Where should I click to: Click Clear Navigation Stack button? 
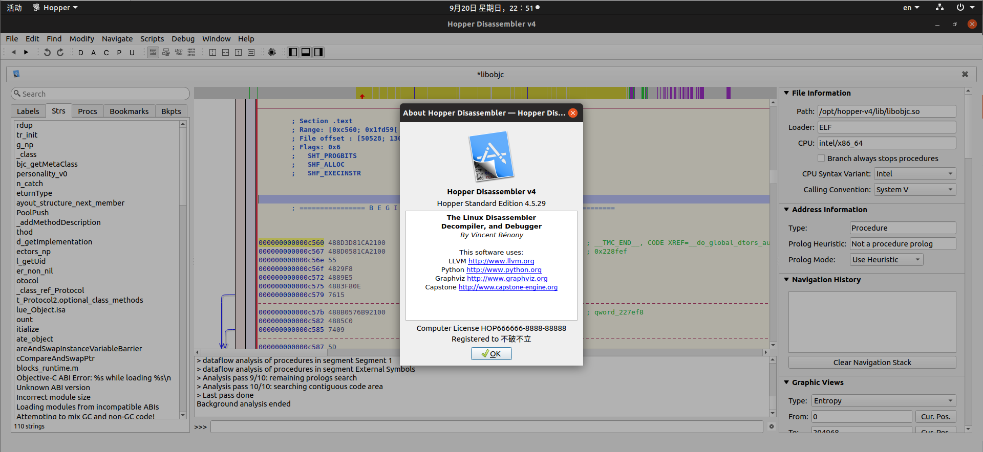click(x=872, y=363)
